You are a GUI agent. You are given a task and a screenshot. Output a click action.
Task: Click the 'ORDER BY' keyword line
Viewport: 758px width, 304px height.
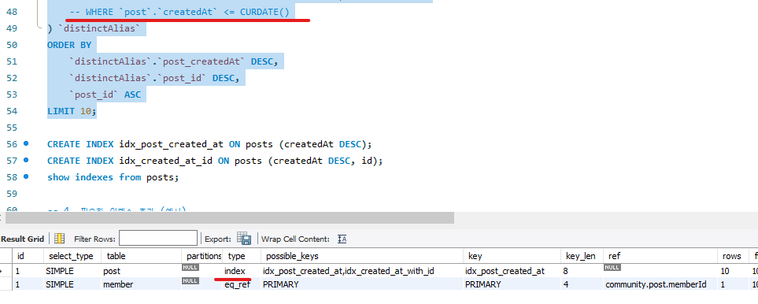(69, 45)
